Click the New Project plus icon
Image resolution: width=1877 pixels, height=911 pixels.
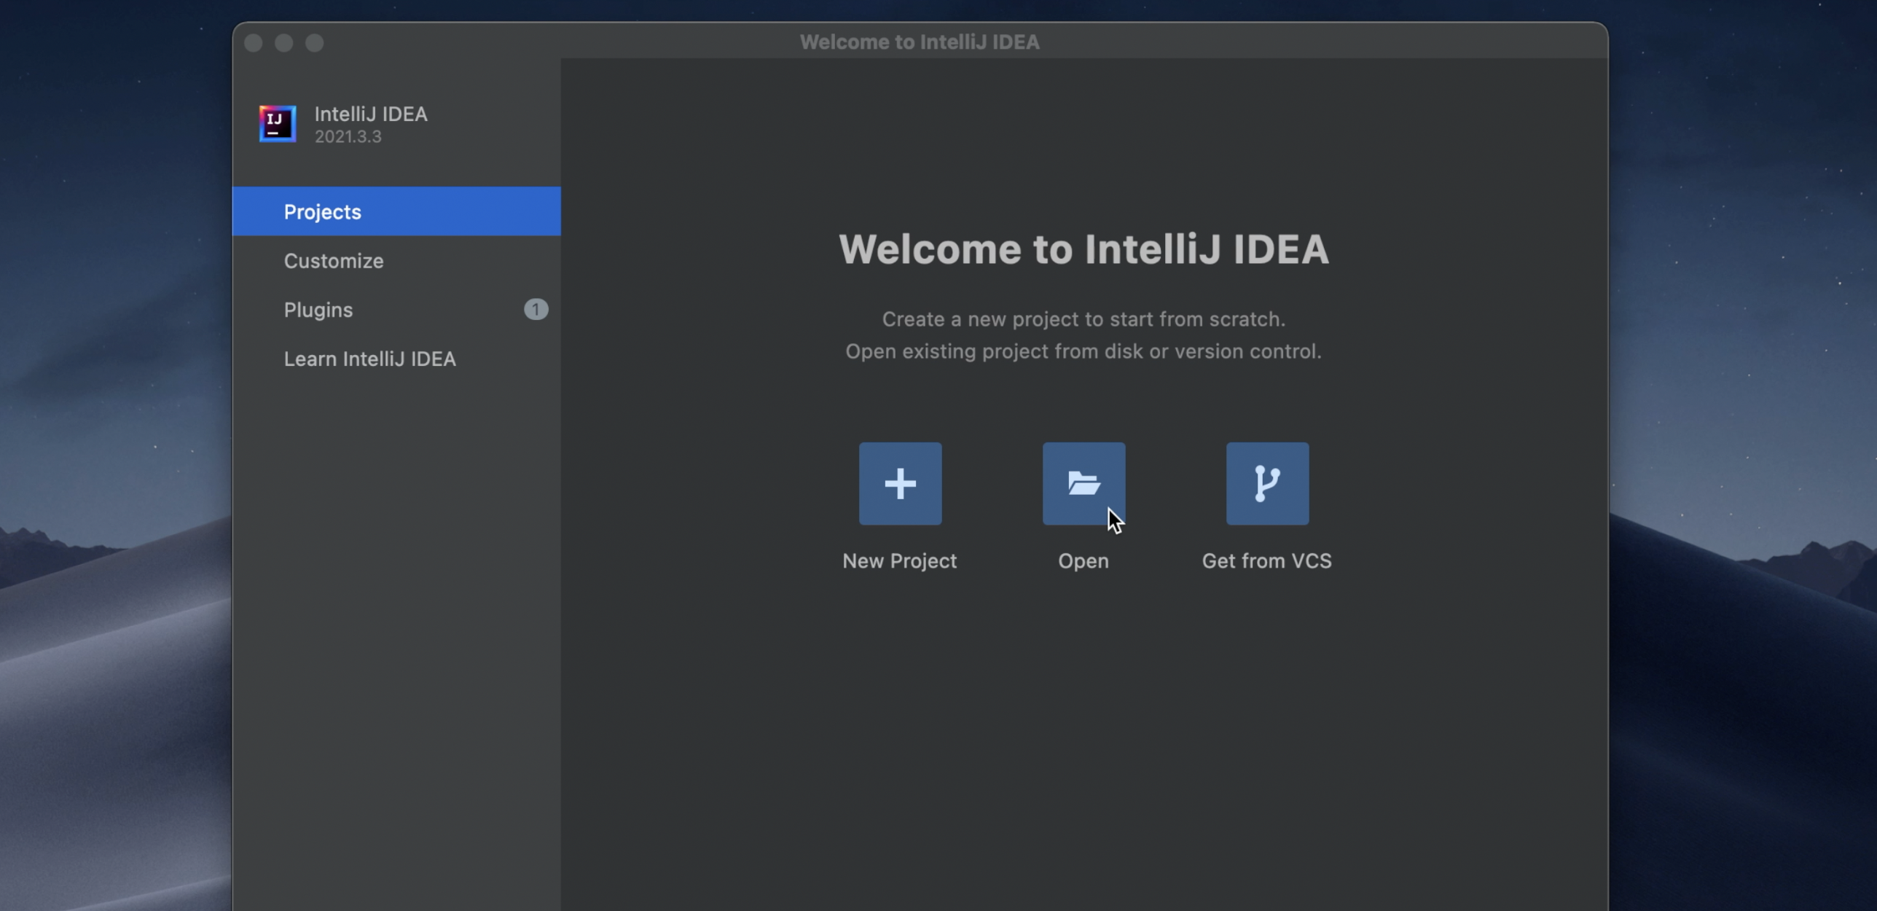(x=900, y=483)
